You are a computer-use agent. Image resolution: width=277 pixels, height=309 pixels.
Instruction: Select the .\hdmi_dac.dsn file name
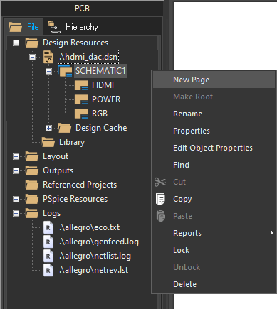(88, 57)
